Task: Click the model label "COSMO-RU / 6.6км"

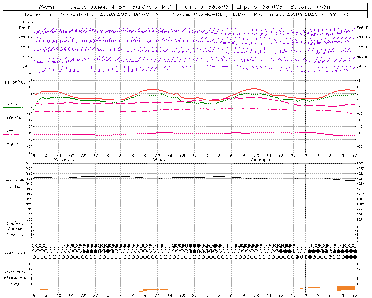Action: pyautogui.click(x=220, y=14)
